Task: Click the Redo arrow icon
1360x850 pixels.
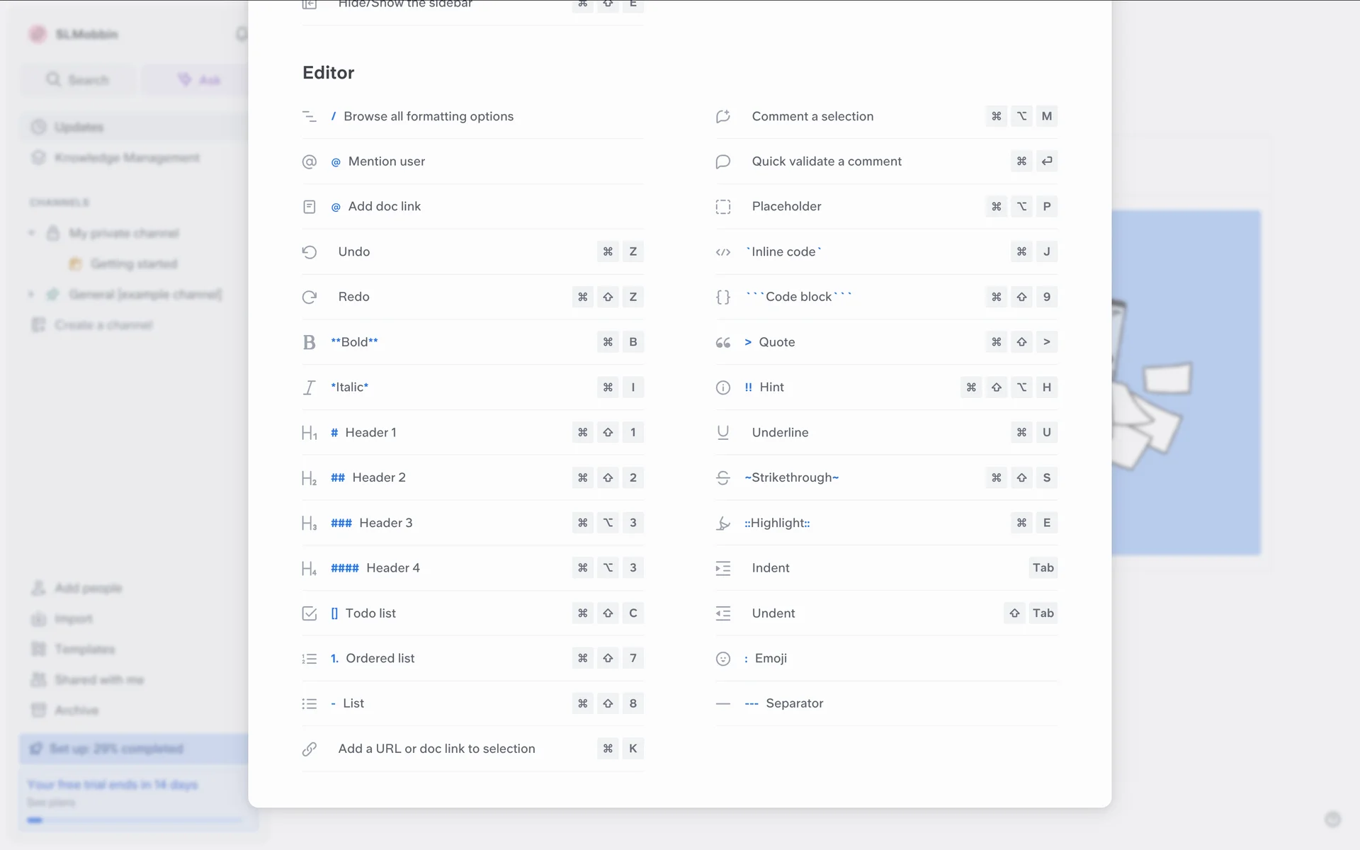Action: 309,297
